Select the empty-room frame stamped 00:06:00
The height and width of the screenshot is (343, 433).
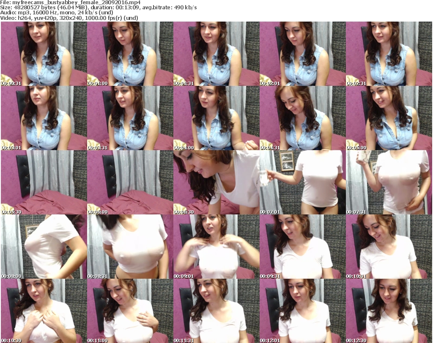point(130,182)
